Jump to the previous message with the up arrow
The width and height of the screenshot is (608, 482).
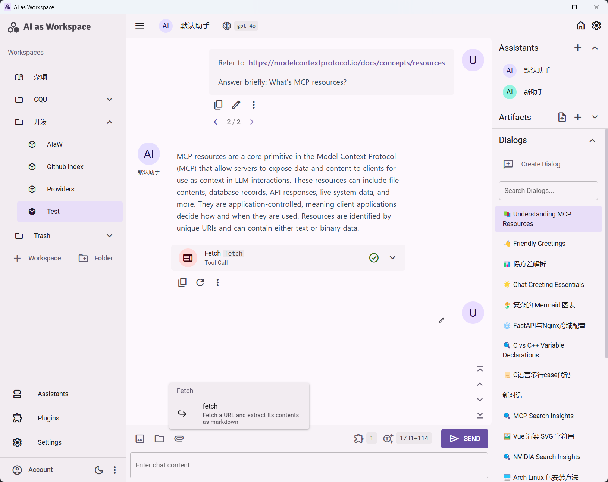[x=480, y=384]
